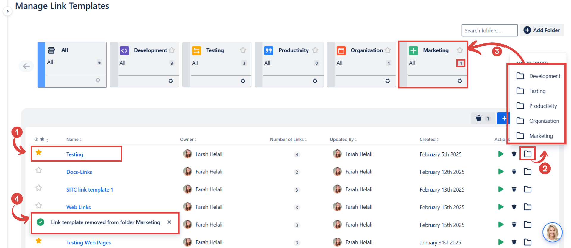Select Productivity in add-to-folder menu
This screenshot has width=571, height=248.
click(542, 106)
